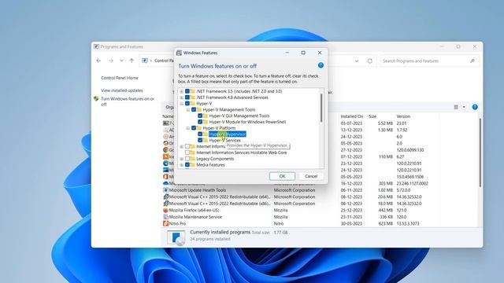Screen dimensions: 504x283
Task: Check Internet Information Services Hostable Web Core
Action: point(187,153)
